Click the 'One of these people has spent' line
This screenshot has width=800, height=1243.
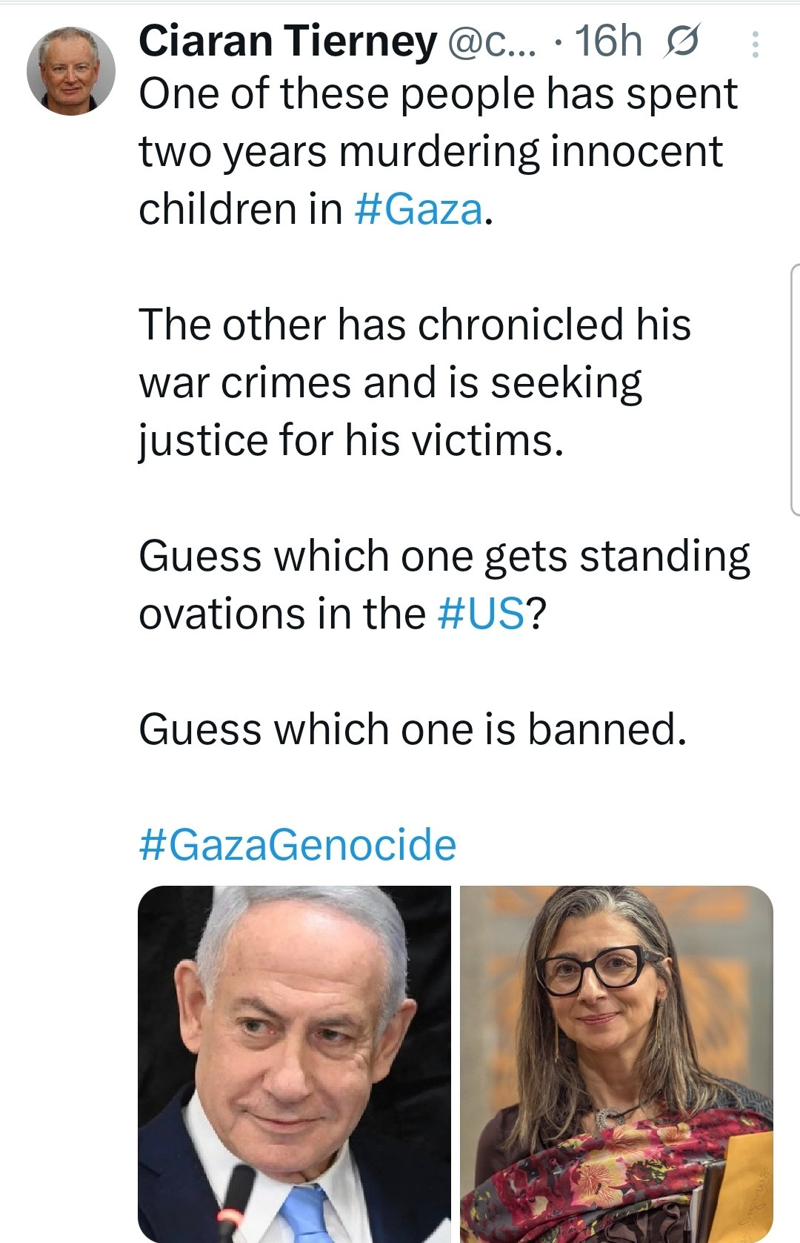438,94
